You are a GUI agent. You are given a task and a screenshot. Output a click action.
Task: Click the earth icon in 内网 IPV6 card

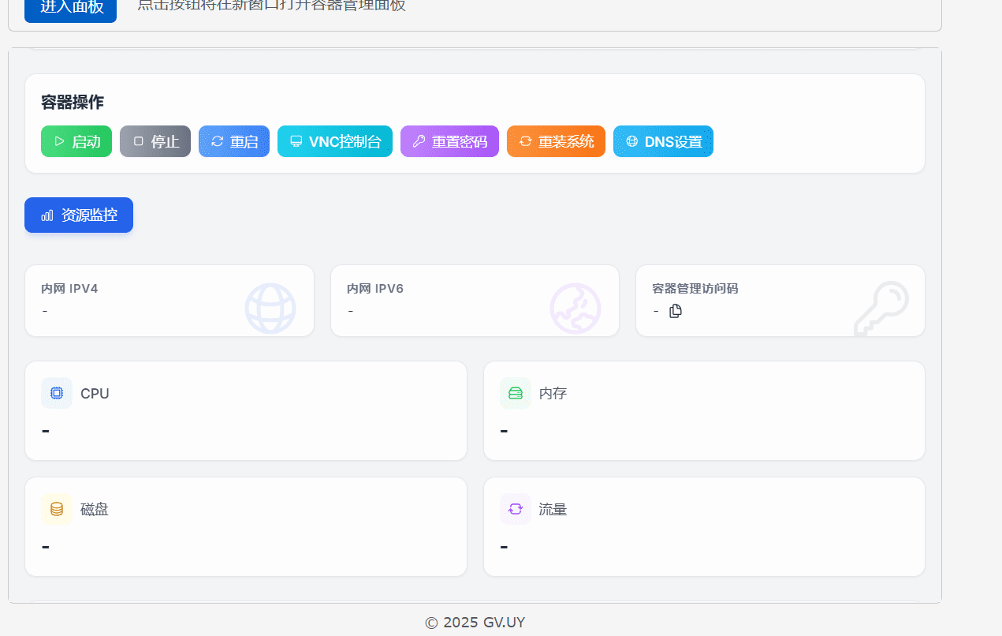[575, 308]
